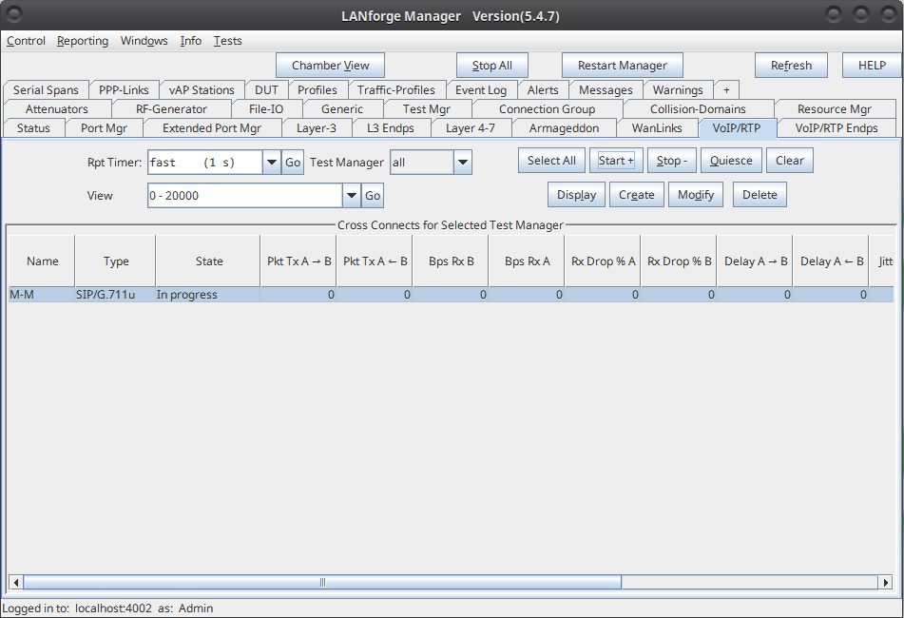The height and width of the screenshot is (618, 904).
Task: Go to the Generic tab
Action: [x=342, y=109]
